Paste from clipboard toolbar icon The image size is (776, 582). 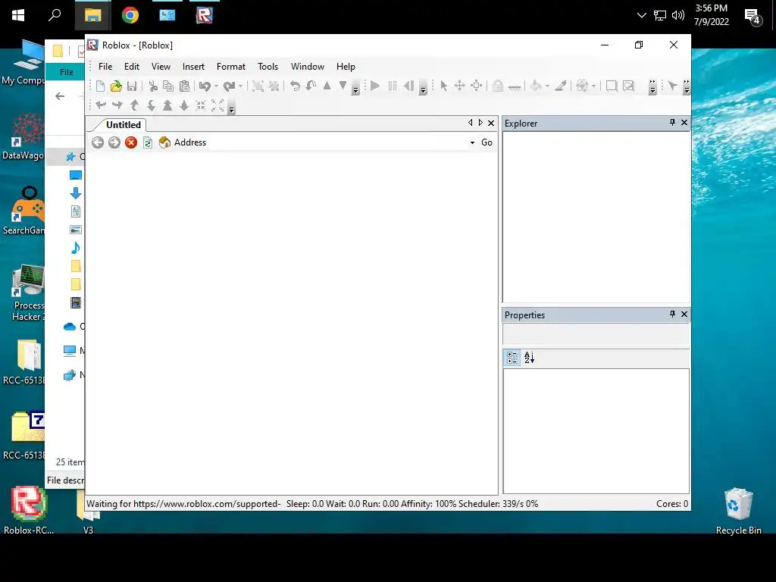point(184,86)
